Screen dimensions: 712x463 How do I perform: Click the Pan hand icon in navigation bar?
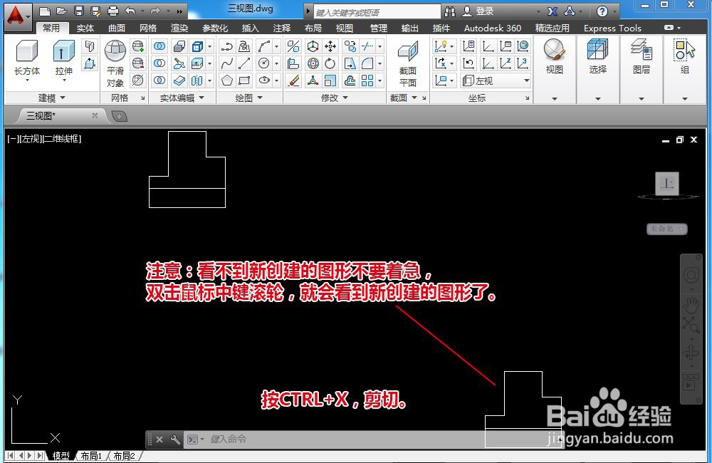click(x=691, y=306)
